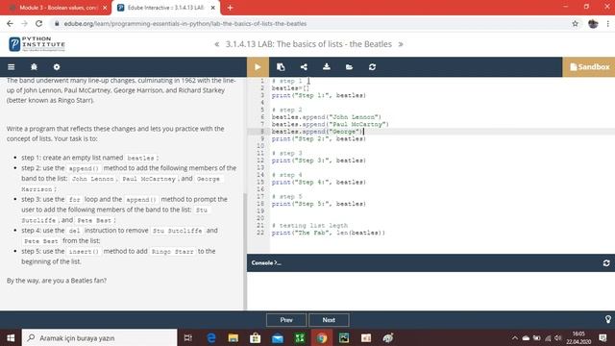Run the code with the play button
Viewport: 615px width, 346px height.
click(258, 67)
